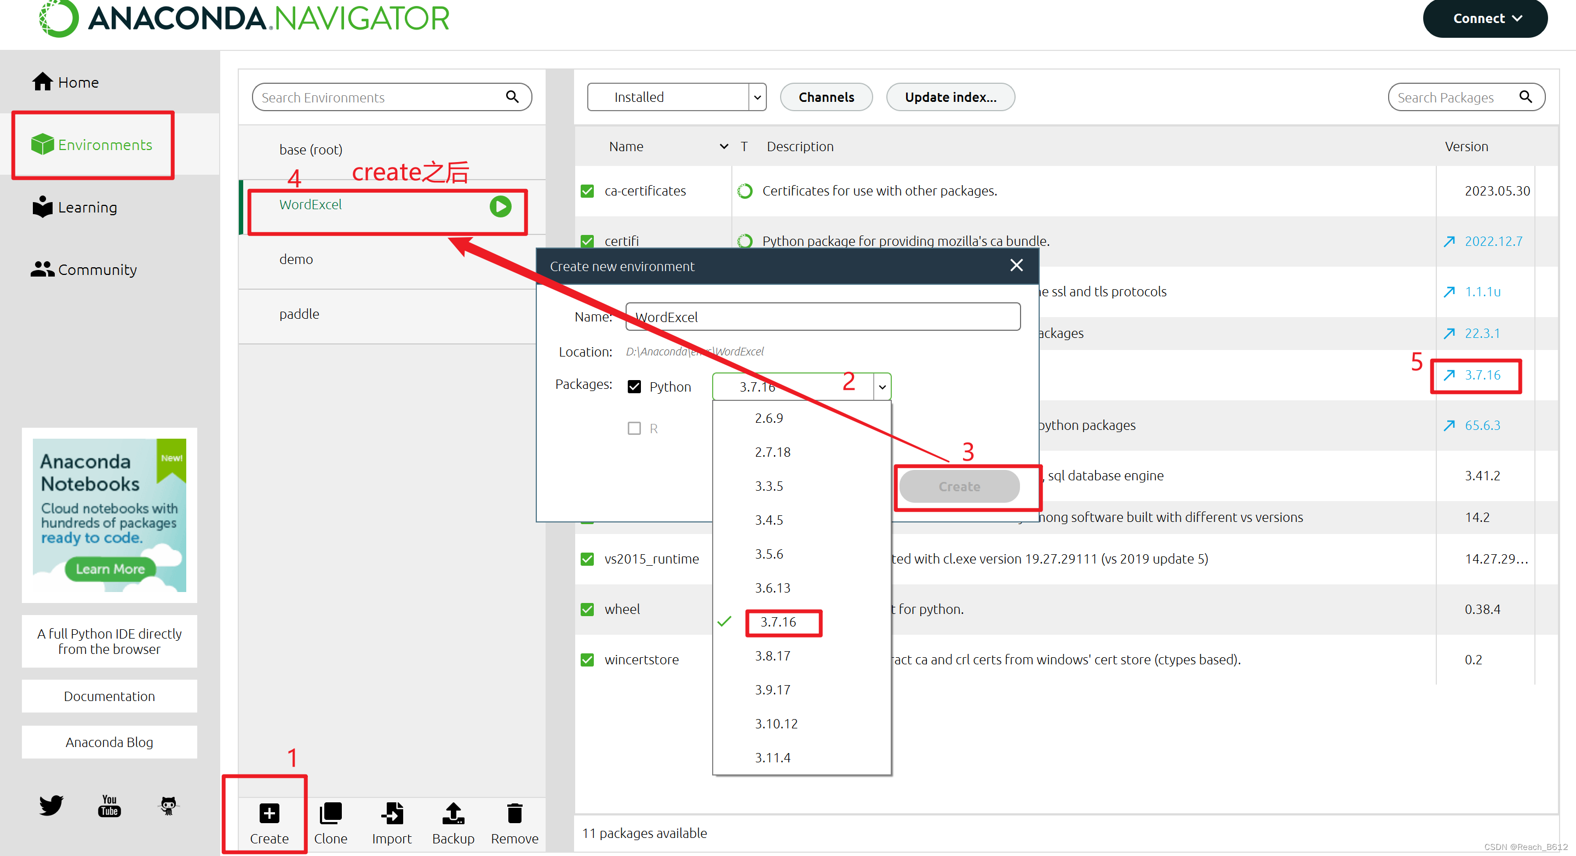
Task: Open the GitHub octocat icon link
Action: click(x=168, y=805)
